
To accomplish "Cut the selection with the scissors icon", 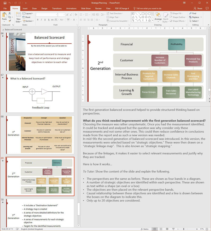I will [9, 13].
